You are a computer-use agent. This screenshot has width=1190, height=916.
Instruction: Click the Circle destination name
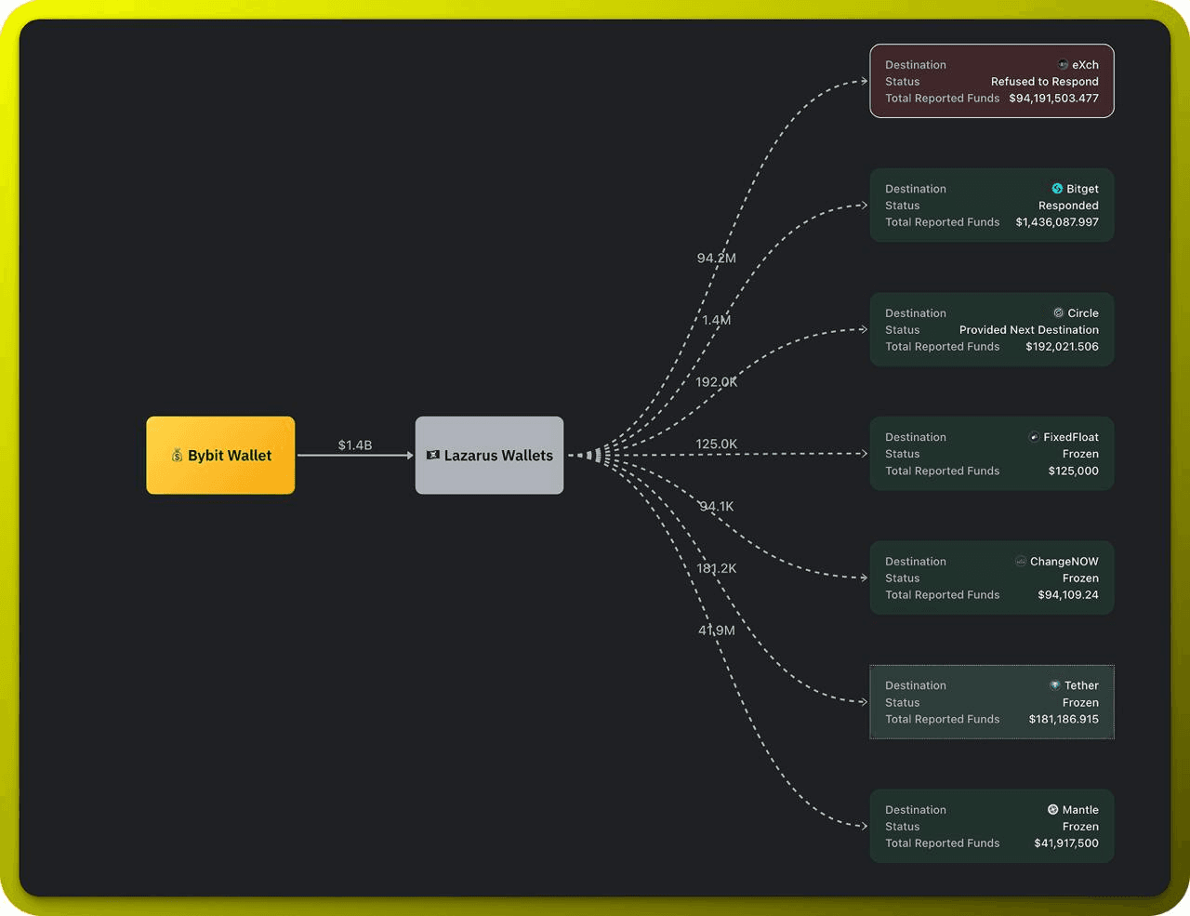(x=1083, y=313)
